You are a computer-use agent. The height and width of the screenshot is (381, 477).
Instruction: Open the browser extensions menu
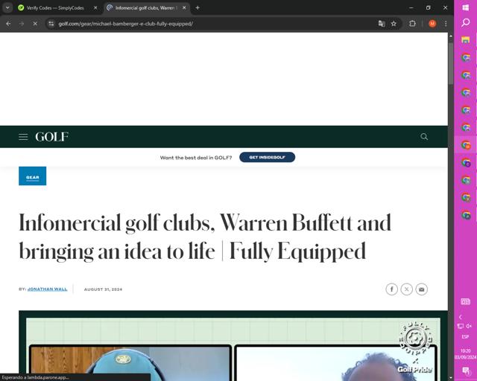(x=412, y=24)
